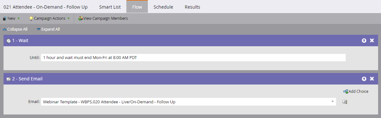
Task: Click the View Campaign Members people icon
Action: pyautogui.click(x=80, y=18)
